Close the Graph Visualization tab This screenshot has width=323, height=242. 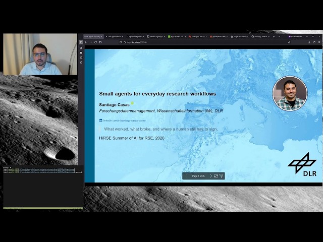point(248,37)
